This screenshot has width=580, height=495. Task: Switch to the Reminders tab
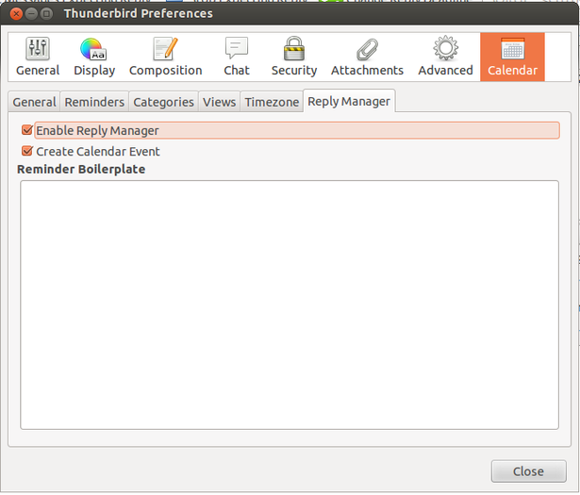coord(94,102)
